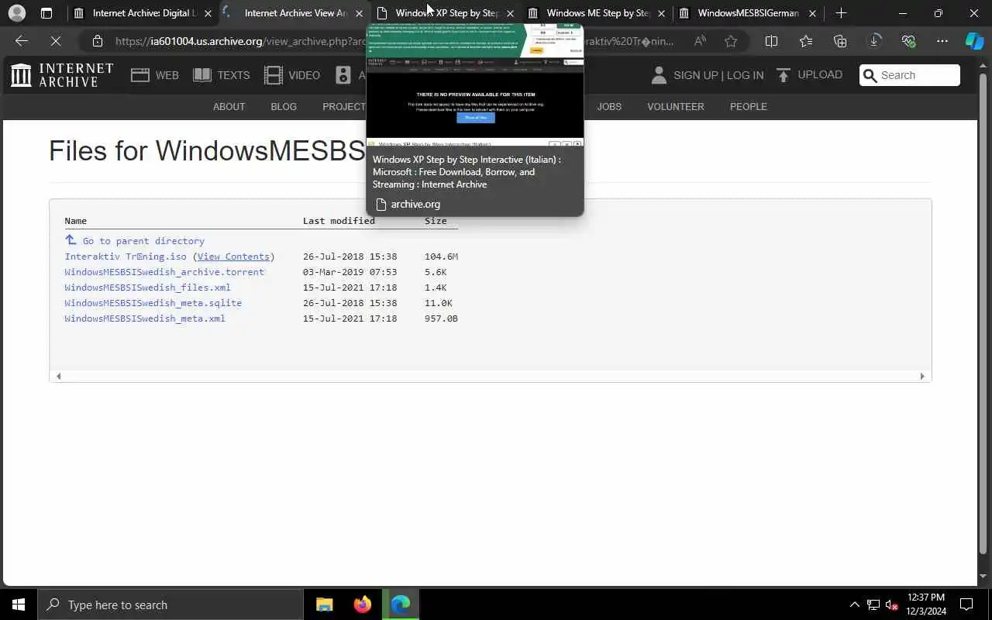
Task: Download Interaktiv Träning.iso file
Action: pyautogui.click(x=126, y=257)
